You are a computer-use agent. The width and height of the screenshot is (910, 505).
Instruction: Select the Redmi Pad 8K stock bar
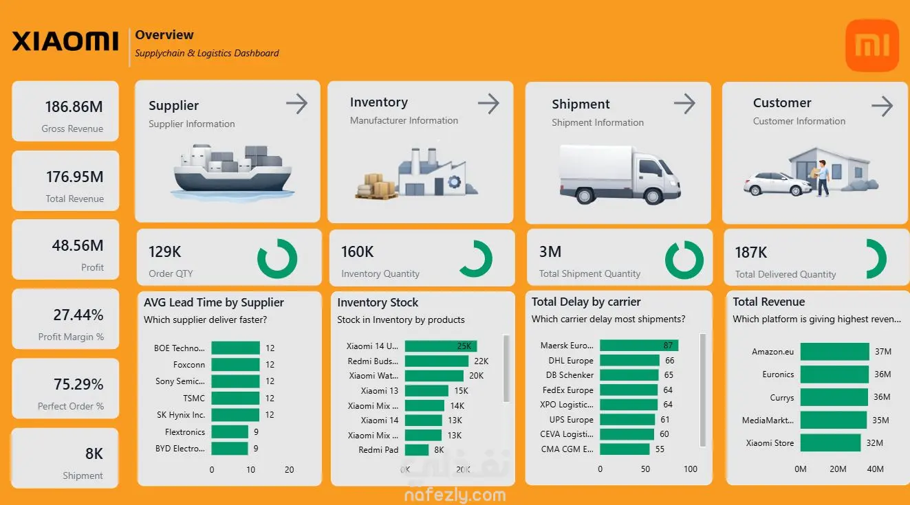coord(417,450)
